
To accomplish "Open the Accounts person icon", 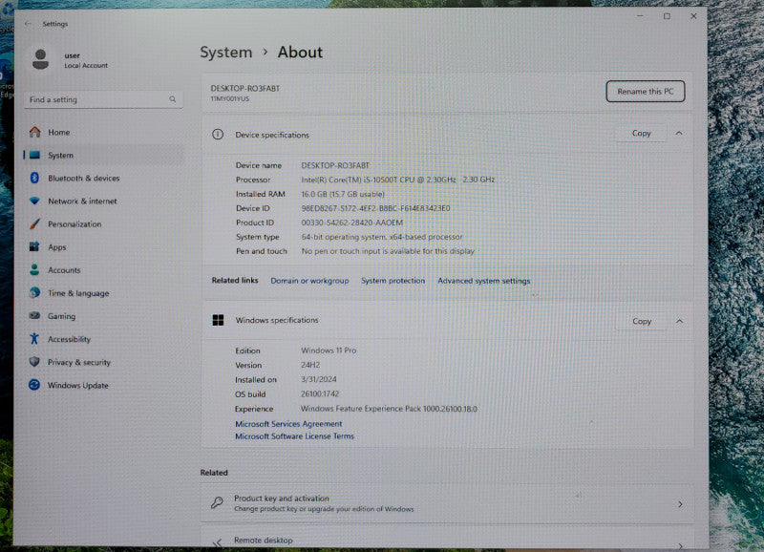I will tap(34, 269).
